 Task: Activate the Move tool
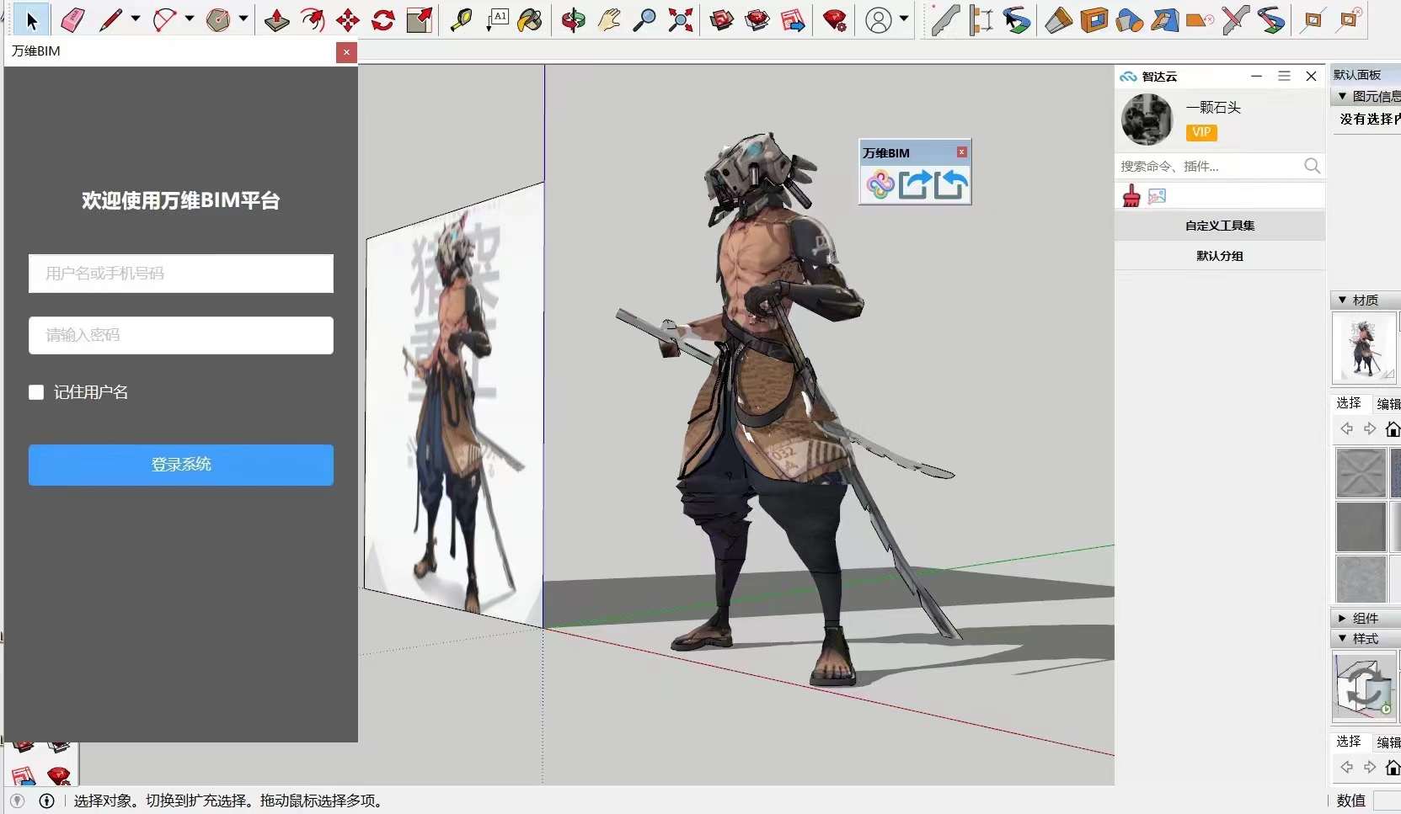348,20
